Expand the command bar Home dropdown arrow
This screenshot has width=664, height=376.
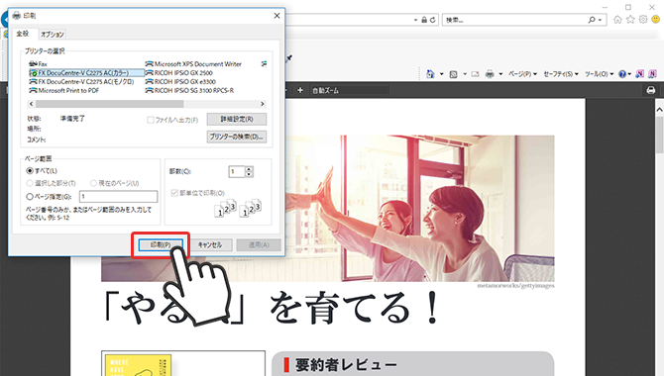[x=441, y=74]
